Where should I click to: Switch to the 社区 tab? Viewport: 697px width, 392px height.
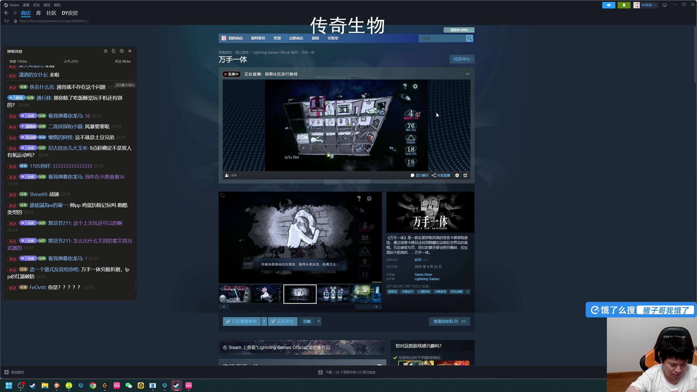coord(51,13)
